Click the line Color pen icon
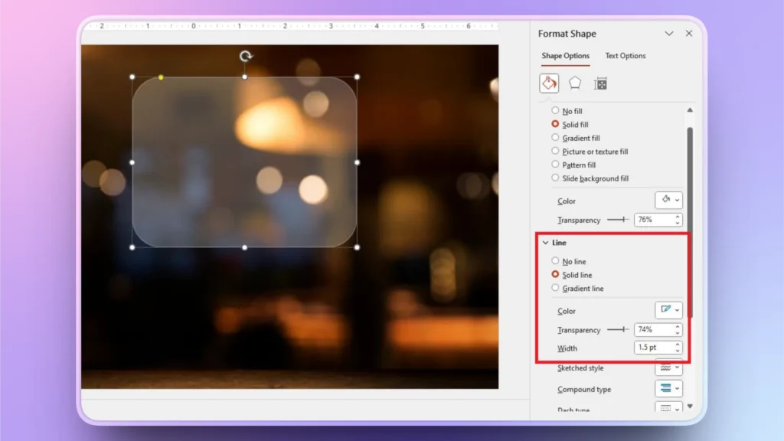Image resolution: width=784 pixels, height=441 pixels. click(x=664, y=310)
